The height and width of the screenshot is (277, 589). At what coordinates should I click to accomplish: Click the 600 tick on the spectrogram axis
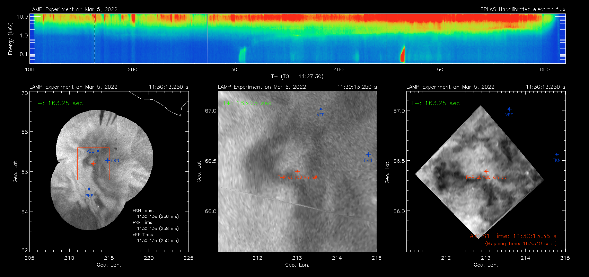tap(545, 70)
